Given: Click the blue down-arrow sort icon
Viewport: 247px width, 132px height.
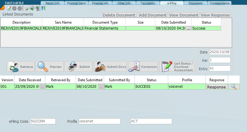Looking at the screenshot, I should 43,8.
